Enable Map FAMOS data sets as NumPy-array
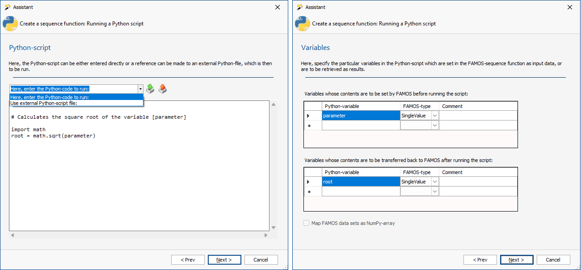Screen dimensions: 581x270 [x=307, y=223]
